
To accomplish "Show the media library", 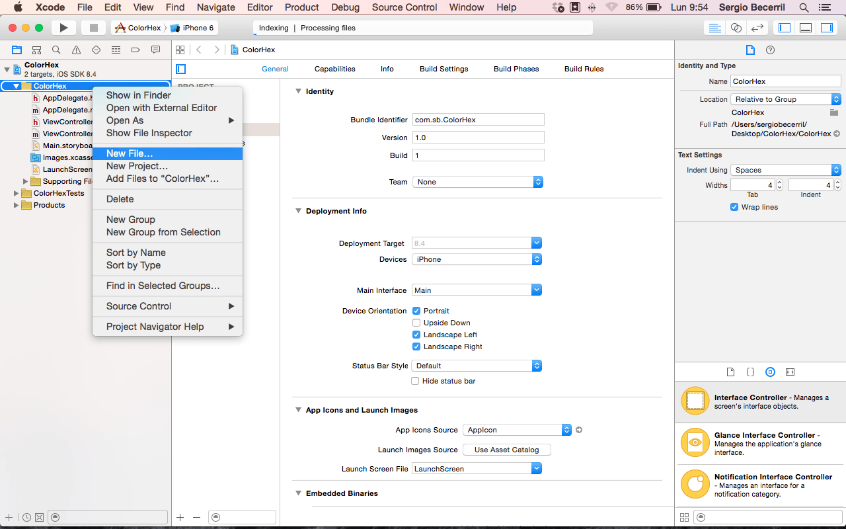I will (790, 372).
